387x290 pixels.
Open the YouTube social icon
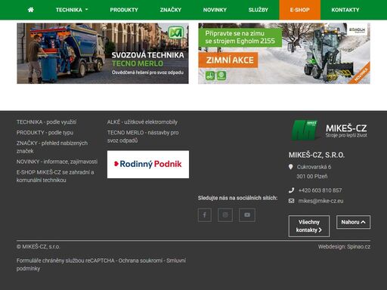pyautogui.click(x=247, y=215)
